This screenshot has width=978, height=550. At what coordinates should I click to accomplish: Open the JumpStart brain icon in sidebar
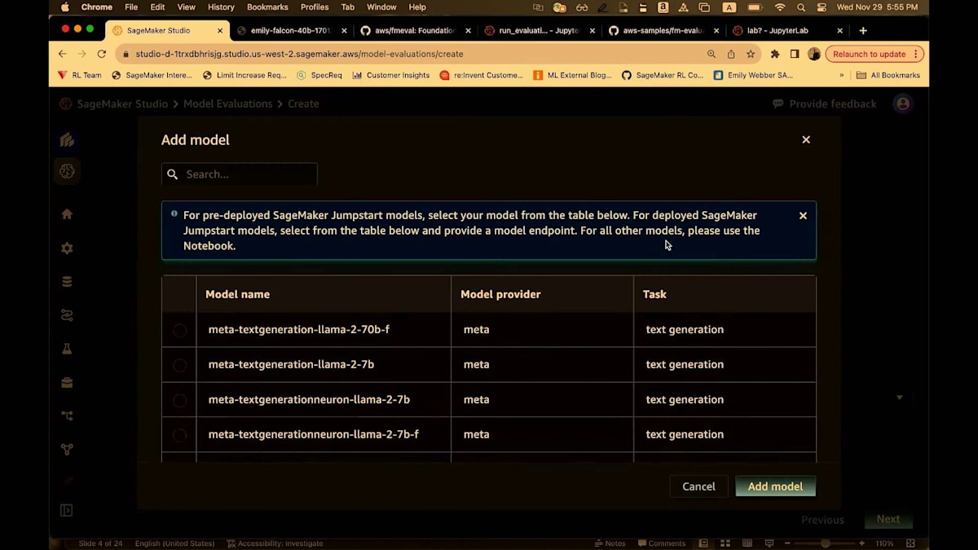click(67, 171)
